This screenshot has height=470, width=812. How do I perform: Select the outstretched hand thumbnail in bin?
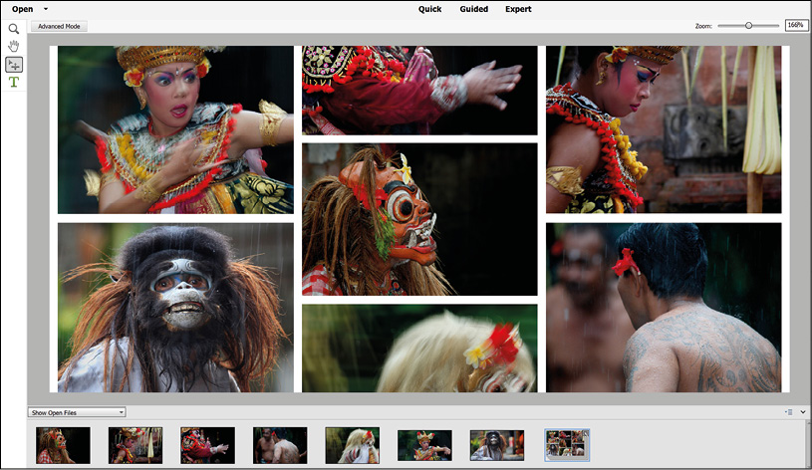(x=207, y=445)
